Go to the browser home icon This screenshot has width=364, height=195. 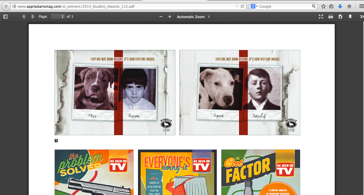[349, 6]
